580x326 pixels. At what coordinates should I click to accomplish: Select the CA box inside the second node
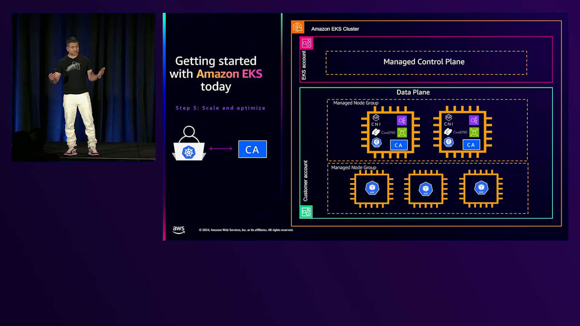click(471, 145)
